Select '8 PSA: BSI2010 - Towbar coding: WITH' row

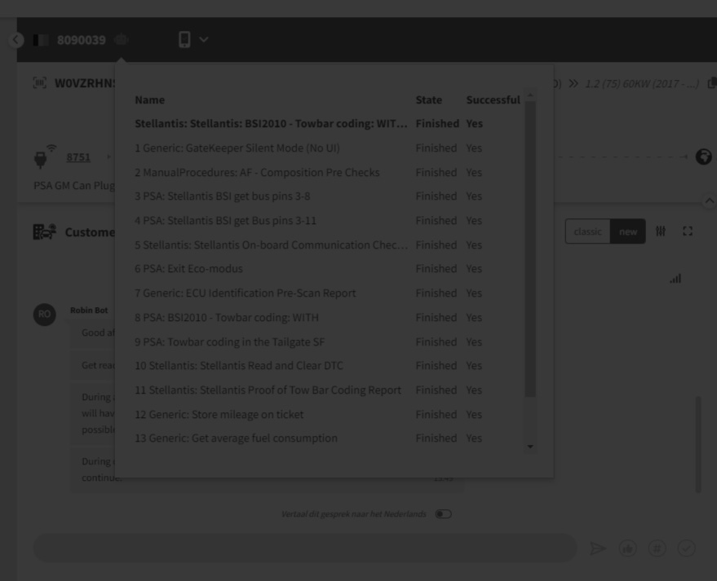tap(227, 318)
